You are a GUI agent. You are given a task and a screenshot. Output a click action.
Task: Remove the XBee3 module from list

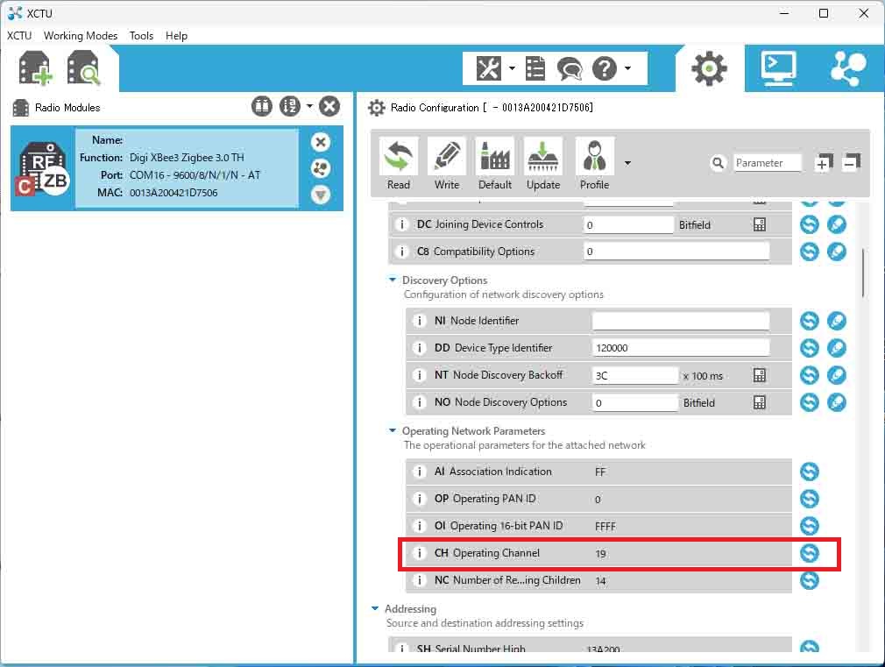(x=321, y=142)
